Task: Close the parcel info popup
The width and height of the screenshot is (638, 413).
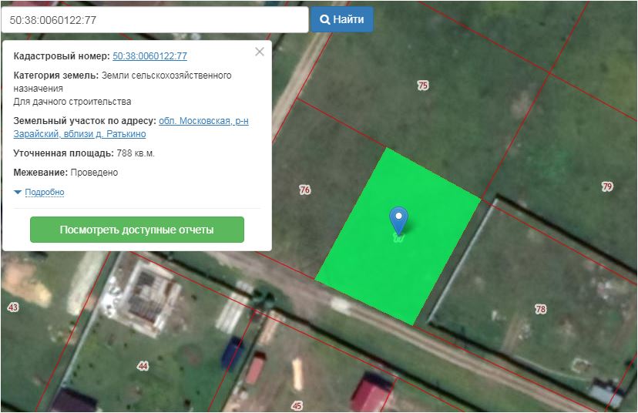Action: pyautogui.click(x=260, y=52)
